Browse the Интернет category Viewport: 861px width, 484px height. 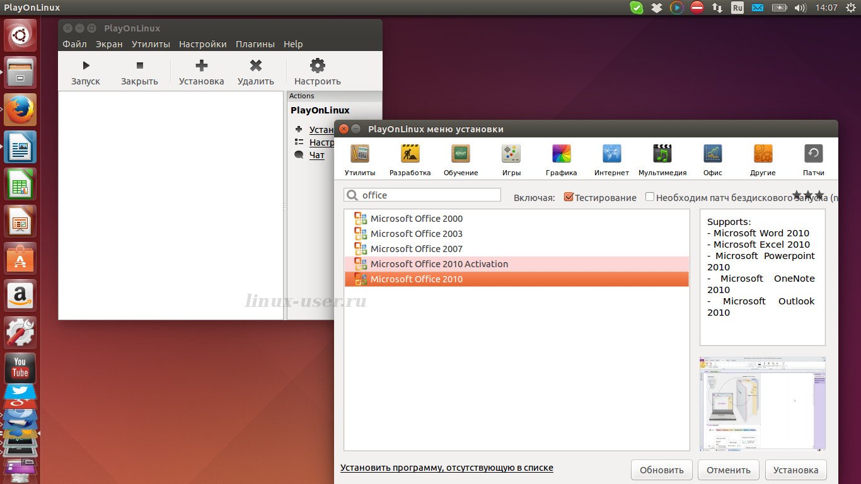coord(612,160)
